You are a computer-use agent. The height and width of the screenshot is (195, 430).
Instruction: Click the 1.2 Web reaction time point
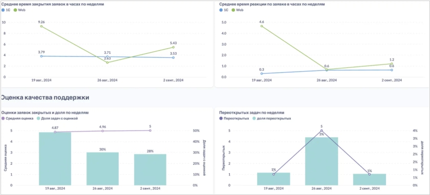(392, 63)
